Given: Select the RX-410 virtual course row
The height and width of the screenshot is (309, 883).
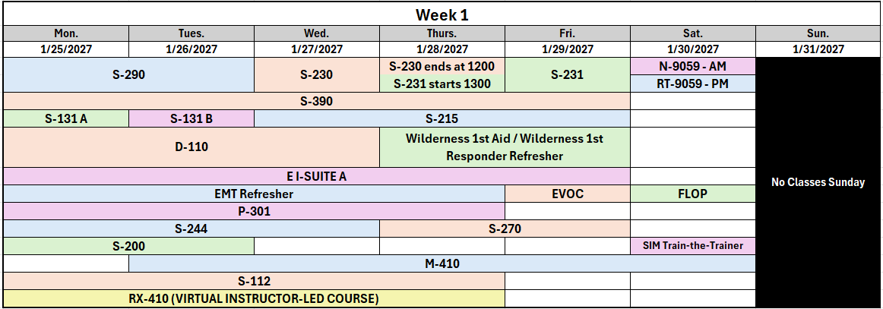Looking at the screenshot, I should click(254, 298).
